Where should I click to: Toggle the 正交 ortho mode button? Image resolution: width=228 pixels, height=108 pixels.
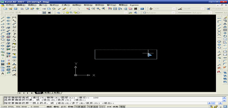63,107
